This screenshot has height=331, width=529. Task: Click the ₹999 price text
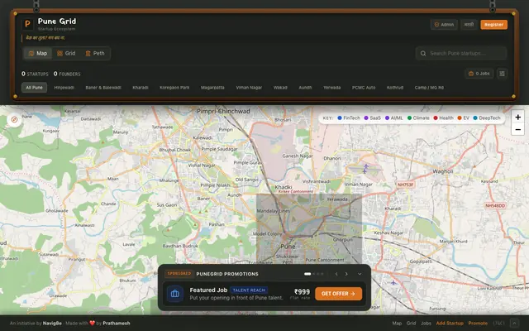click(x=302, y=292)
